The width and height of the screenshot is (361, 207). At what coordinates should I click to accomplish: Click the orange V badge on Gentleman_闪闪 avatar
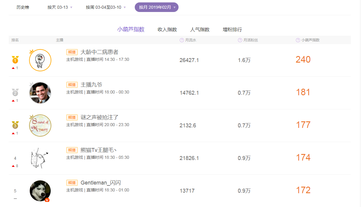(x=47, y=200)
